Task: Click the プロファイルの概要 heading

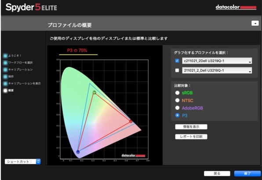Action: pos(70,25)
